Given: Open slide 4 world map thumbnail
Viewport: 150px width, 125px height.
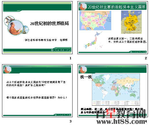Looking at the screenshot, I should point(113,91).
